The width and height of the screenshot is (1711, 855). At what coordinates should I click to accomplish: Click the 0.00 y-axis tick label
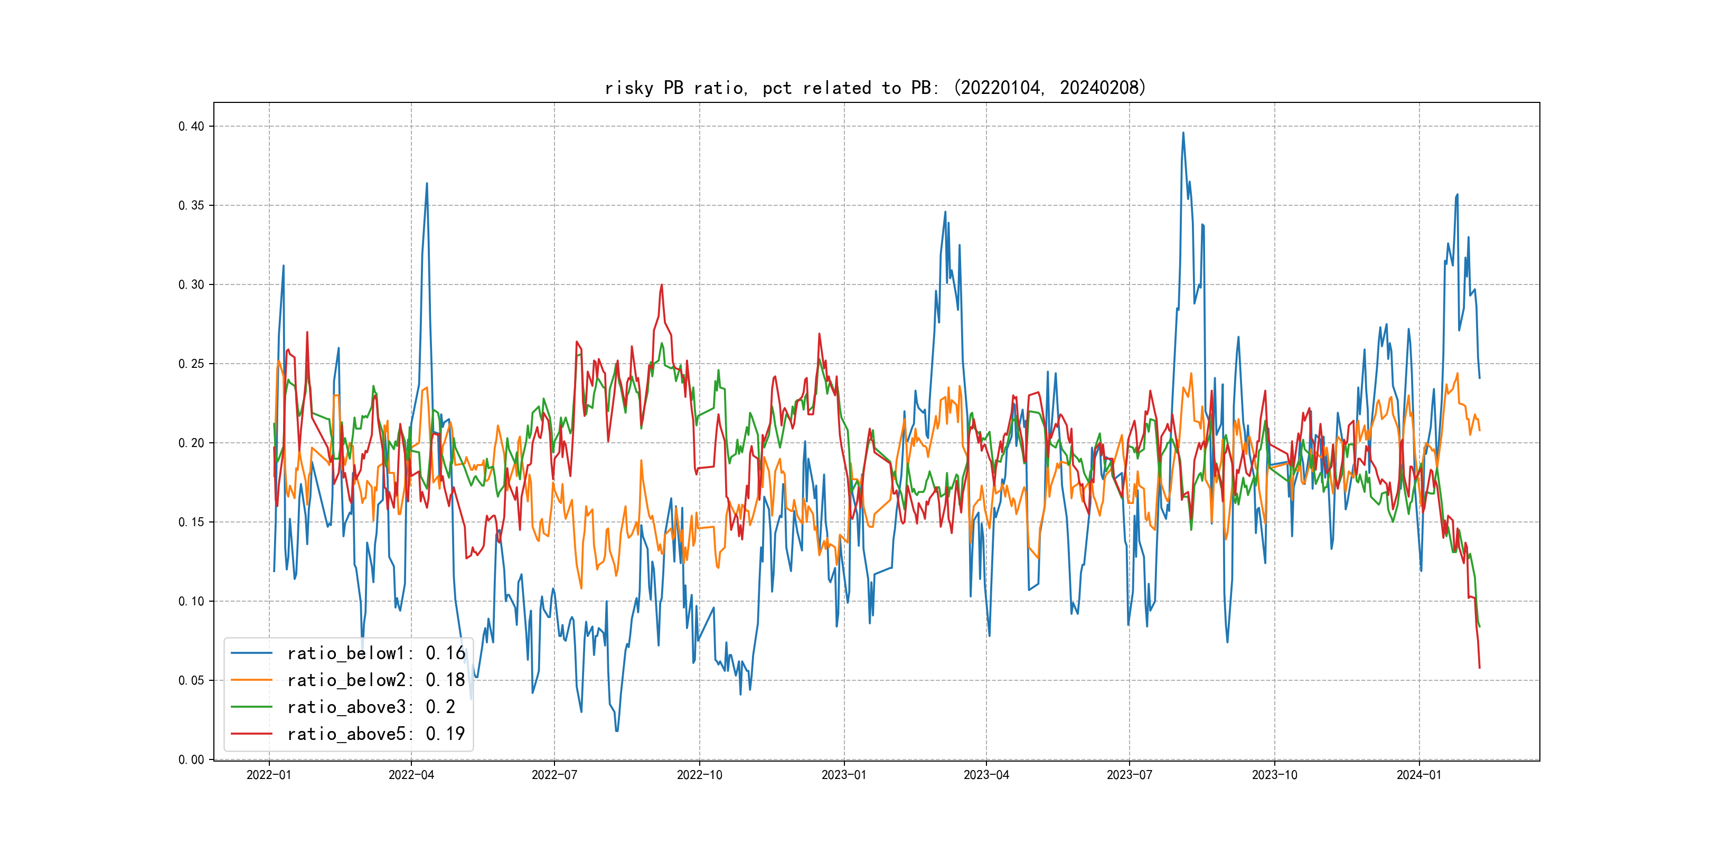point(191,759)
